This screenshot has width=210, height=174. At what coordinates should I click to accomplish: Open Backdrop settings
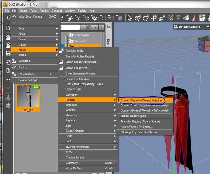tap(35, 61)
